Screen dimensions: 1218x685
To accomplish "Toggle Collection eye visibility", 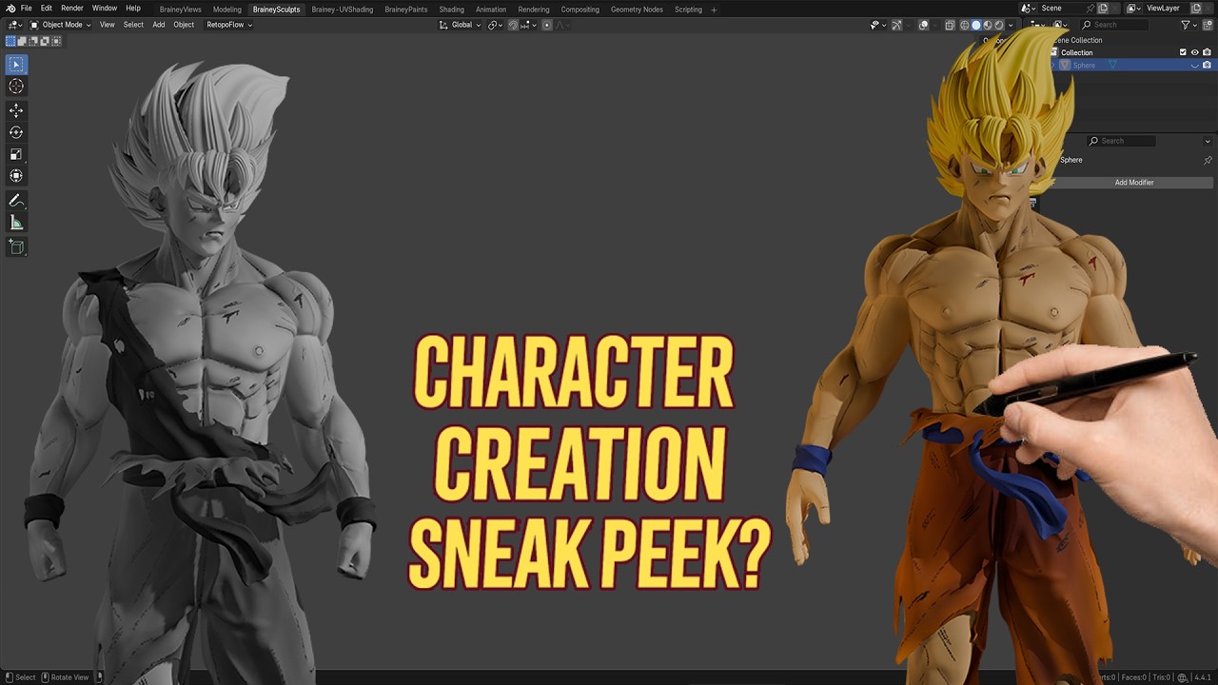I will click(x=1195, y=52).
